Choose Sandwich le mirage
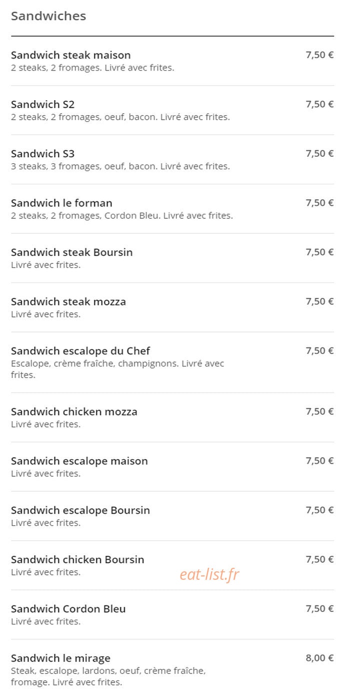 [x=172, y=668]
